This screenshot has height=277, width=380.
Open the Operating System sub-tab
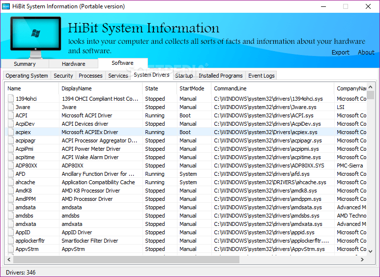27,76
